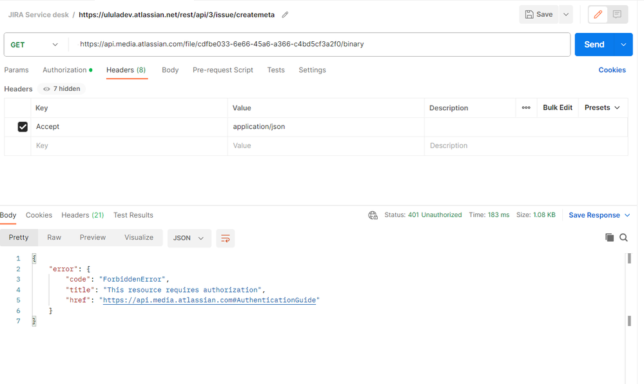Toggle the line wrap icon

click(226, 238)
